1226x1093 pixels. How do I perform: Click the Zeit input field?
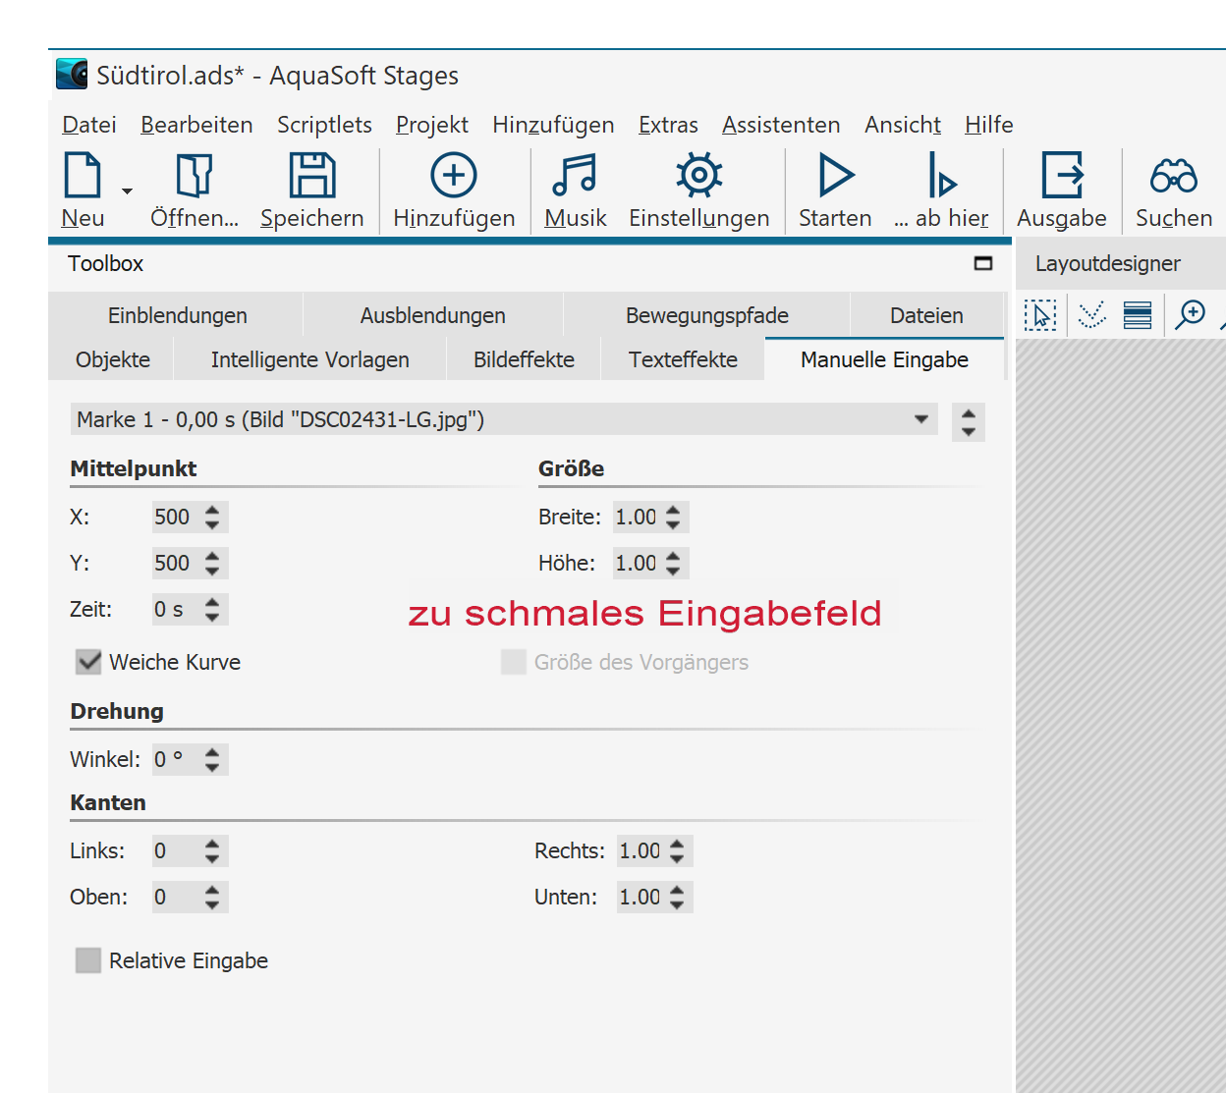click(176, 610)
